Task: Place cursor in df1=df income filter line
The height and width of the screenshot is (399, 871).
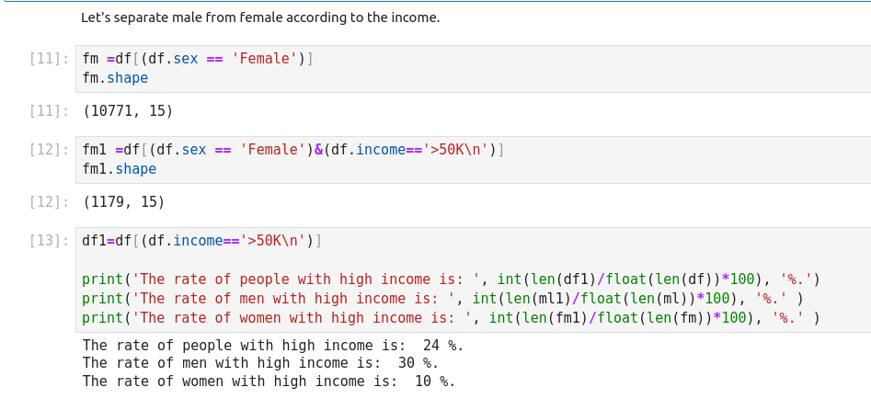Action: [x=201, y=241]
